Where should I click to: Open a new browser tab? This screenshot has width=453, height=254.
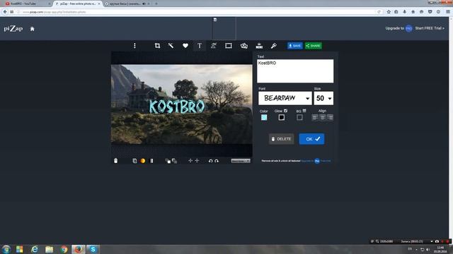point(156,4)
